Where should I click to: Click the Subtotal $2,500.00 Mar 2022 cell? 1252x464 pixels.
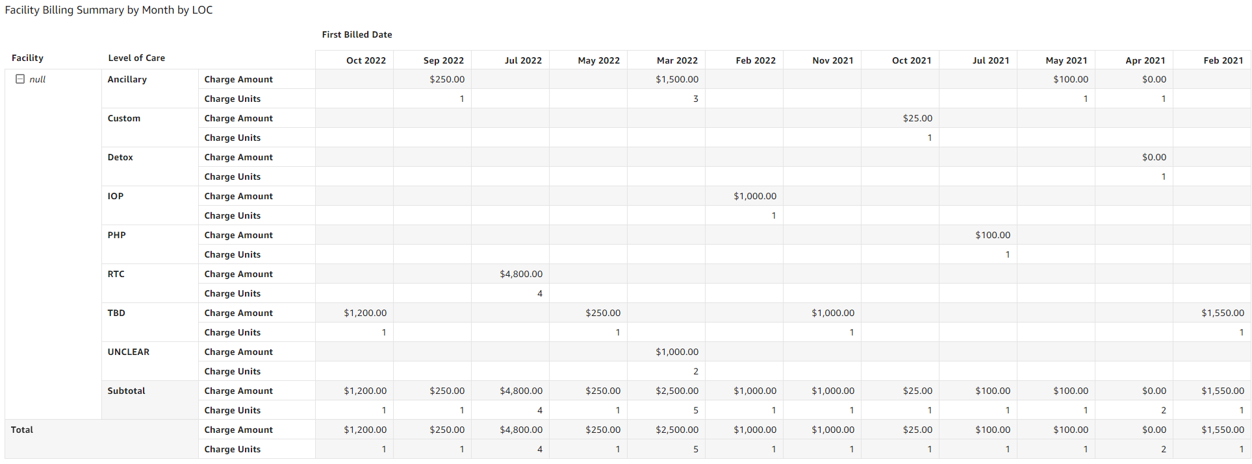[677, 391]
